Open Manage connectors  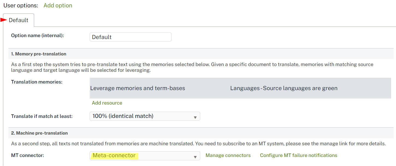228,155
